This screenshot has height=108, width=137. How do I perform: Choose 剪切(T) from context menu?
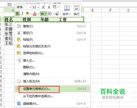pos(53,33)
